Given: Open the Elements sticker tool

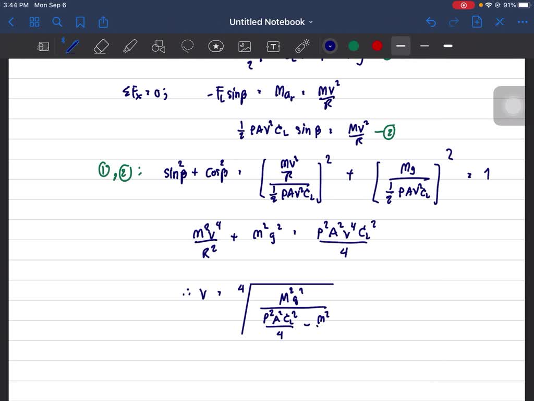Looking at the screenshot, I should click(216, 46).
